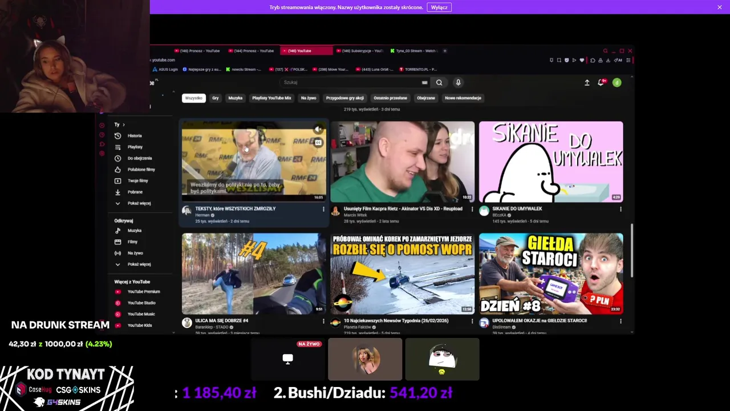Screen dimensions: 730x411
Task: Select Playlisty YouTube Mix chip
Action: point(271,98)
